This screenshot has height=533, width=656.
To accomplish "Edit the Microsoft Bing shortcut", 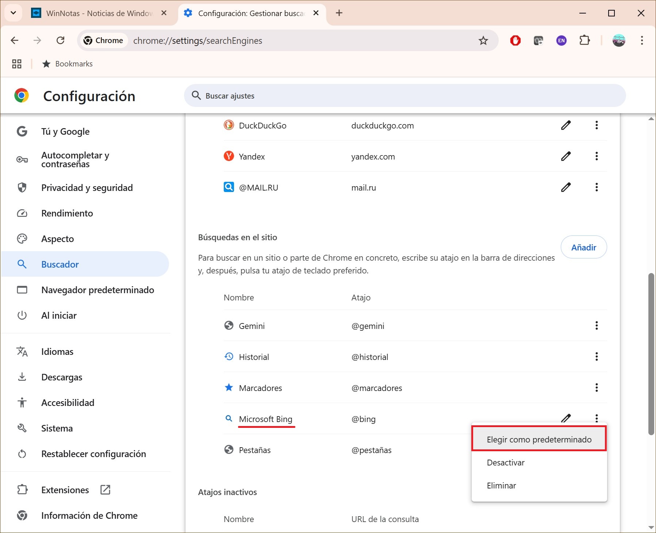I will click(x=566, y=418).
